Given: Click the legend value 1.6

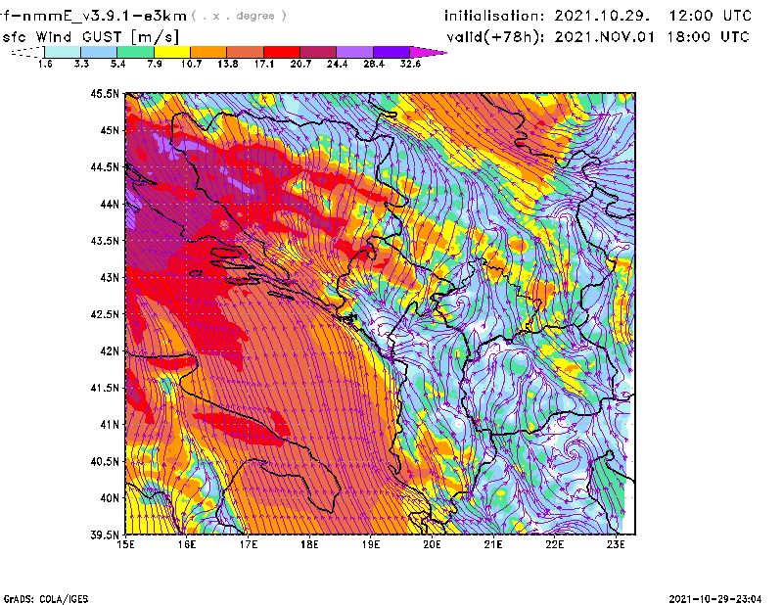Looking at the screenshot, I should tap(45, 64).
